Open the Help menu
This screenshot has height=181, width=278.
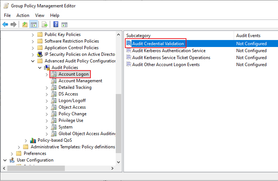[x=55, y=15]
